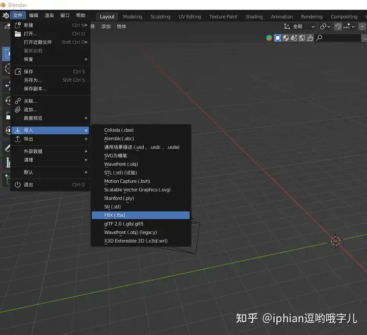Expand the 外部数据 submenu
The height and width of the screenshot is (335, 367).
(x=50, y=152)
